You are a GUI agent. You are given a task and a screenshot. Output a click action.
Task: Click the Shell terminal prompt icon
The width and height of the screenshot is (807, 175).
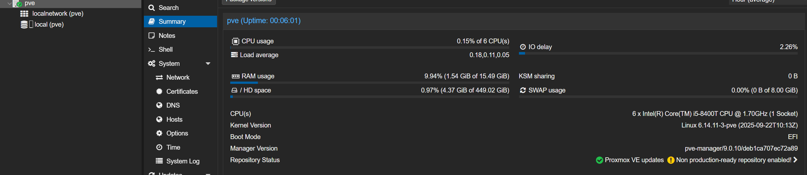click(x=152, y=49)
